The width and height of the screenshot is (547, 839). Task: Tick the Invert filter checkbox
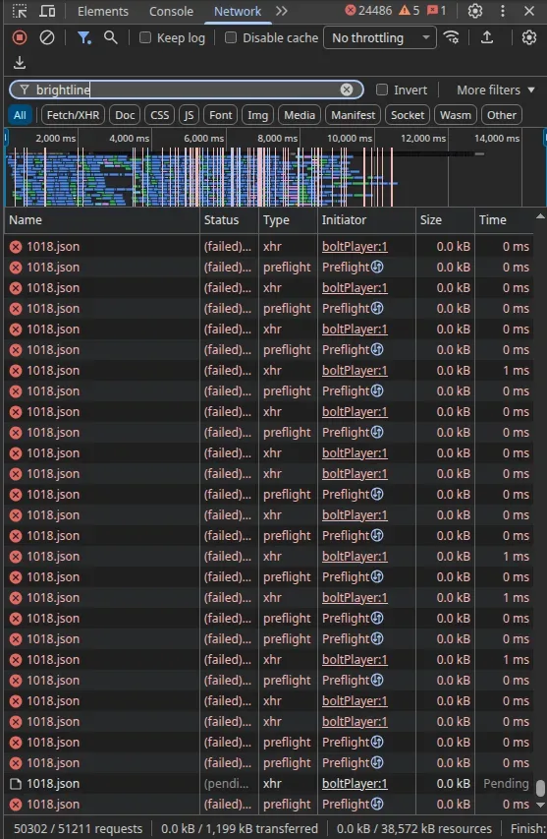pos(382,90)
